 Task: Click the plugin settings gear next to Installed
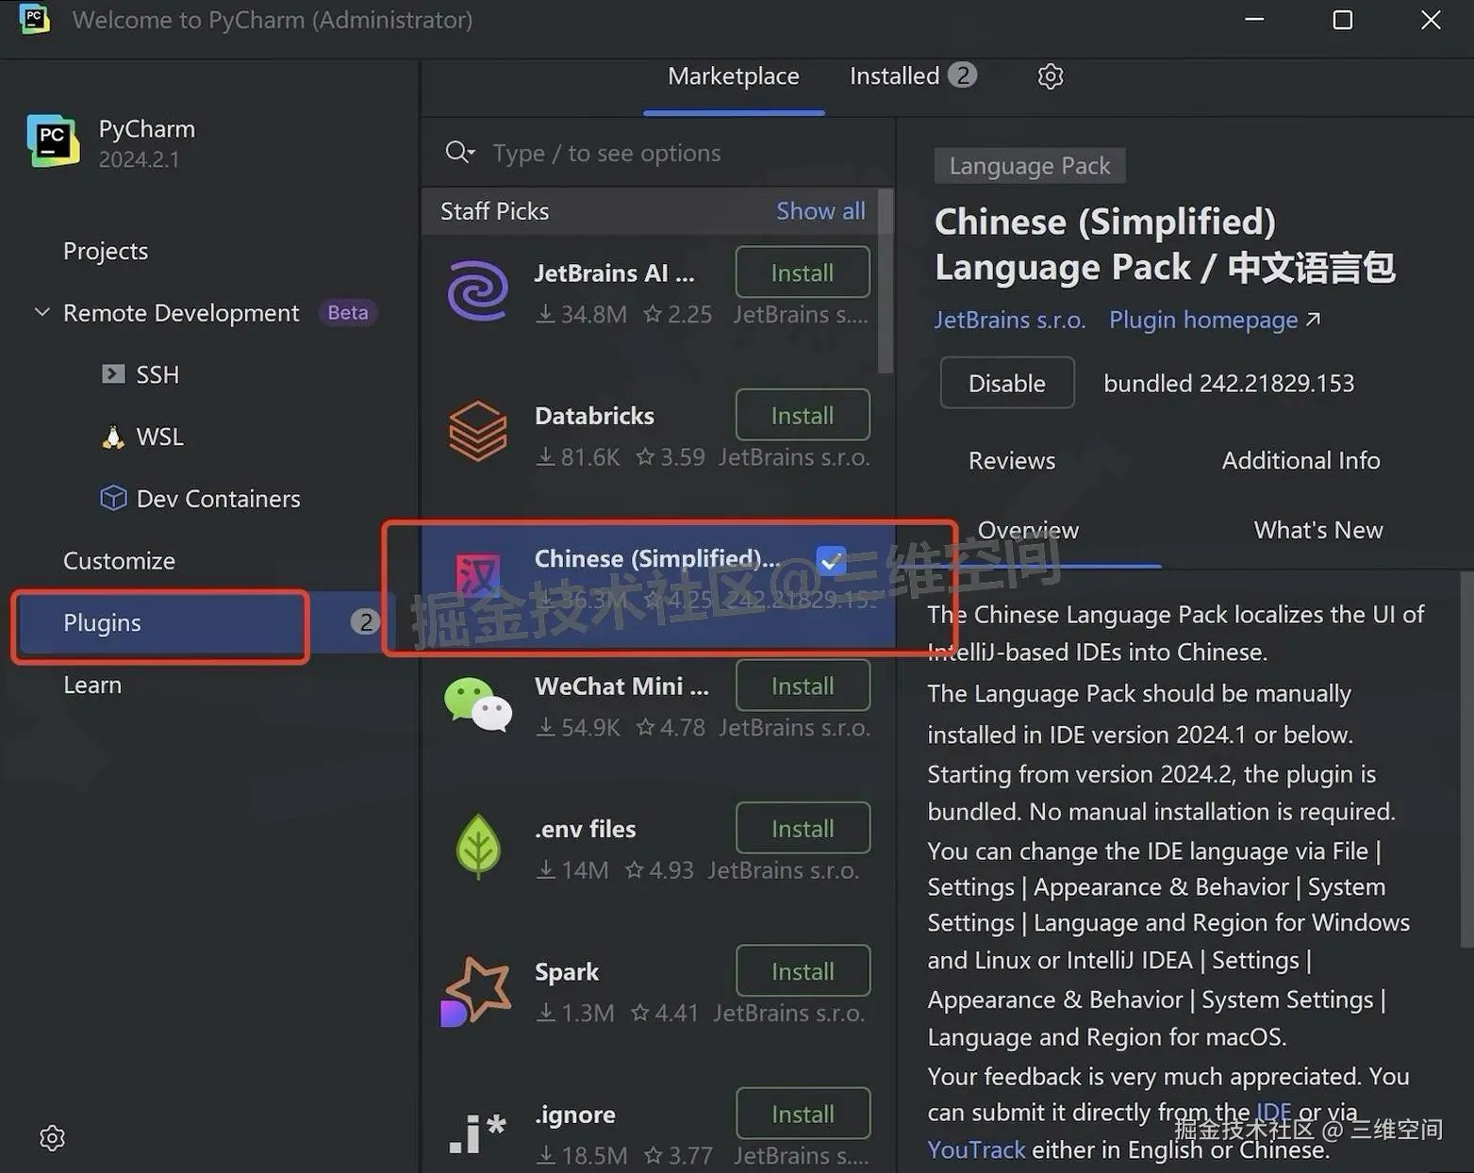point(1050,76)
